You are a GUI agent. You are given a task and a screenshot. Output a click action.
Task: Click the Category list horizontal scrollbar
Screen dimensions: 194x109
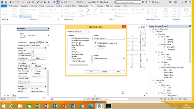coord(79,65)
